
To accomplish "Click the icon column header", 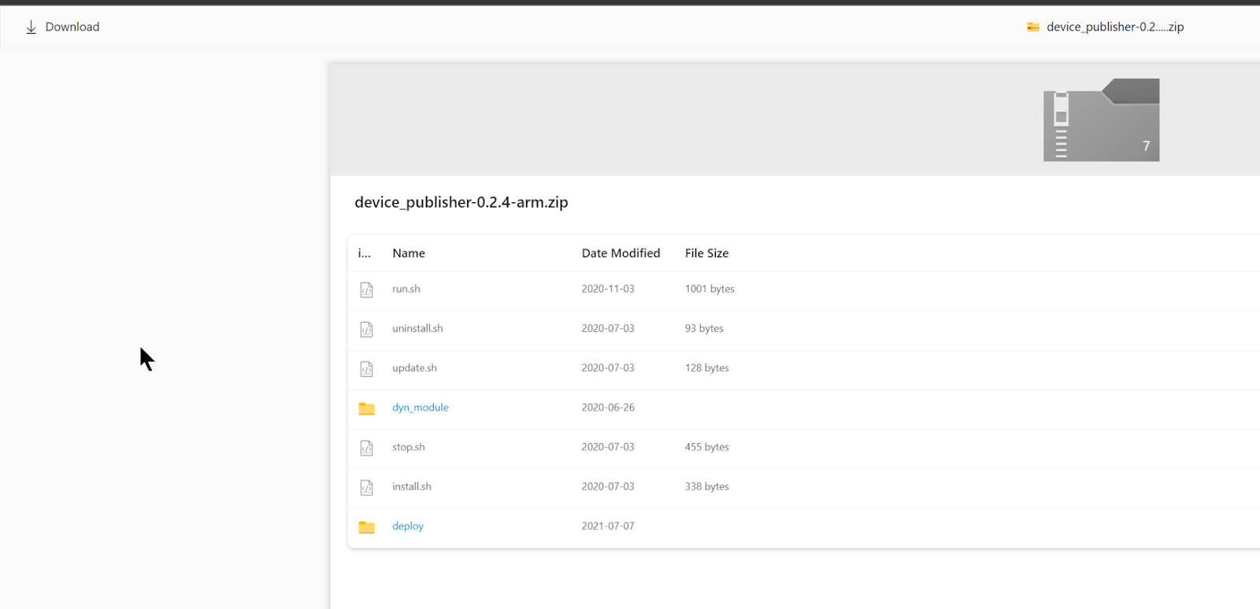I will pos(364,253).
